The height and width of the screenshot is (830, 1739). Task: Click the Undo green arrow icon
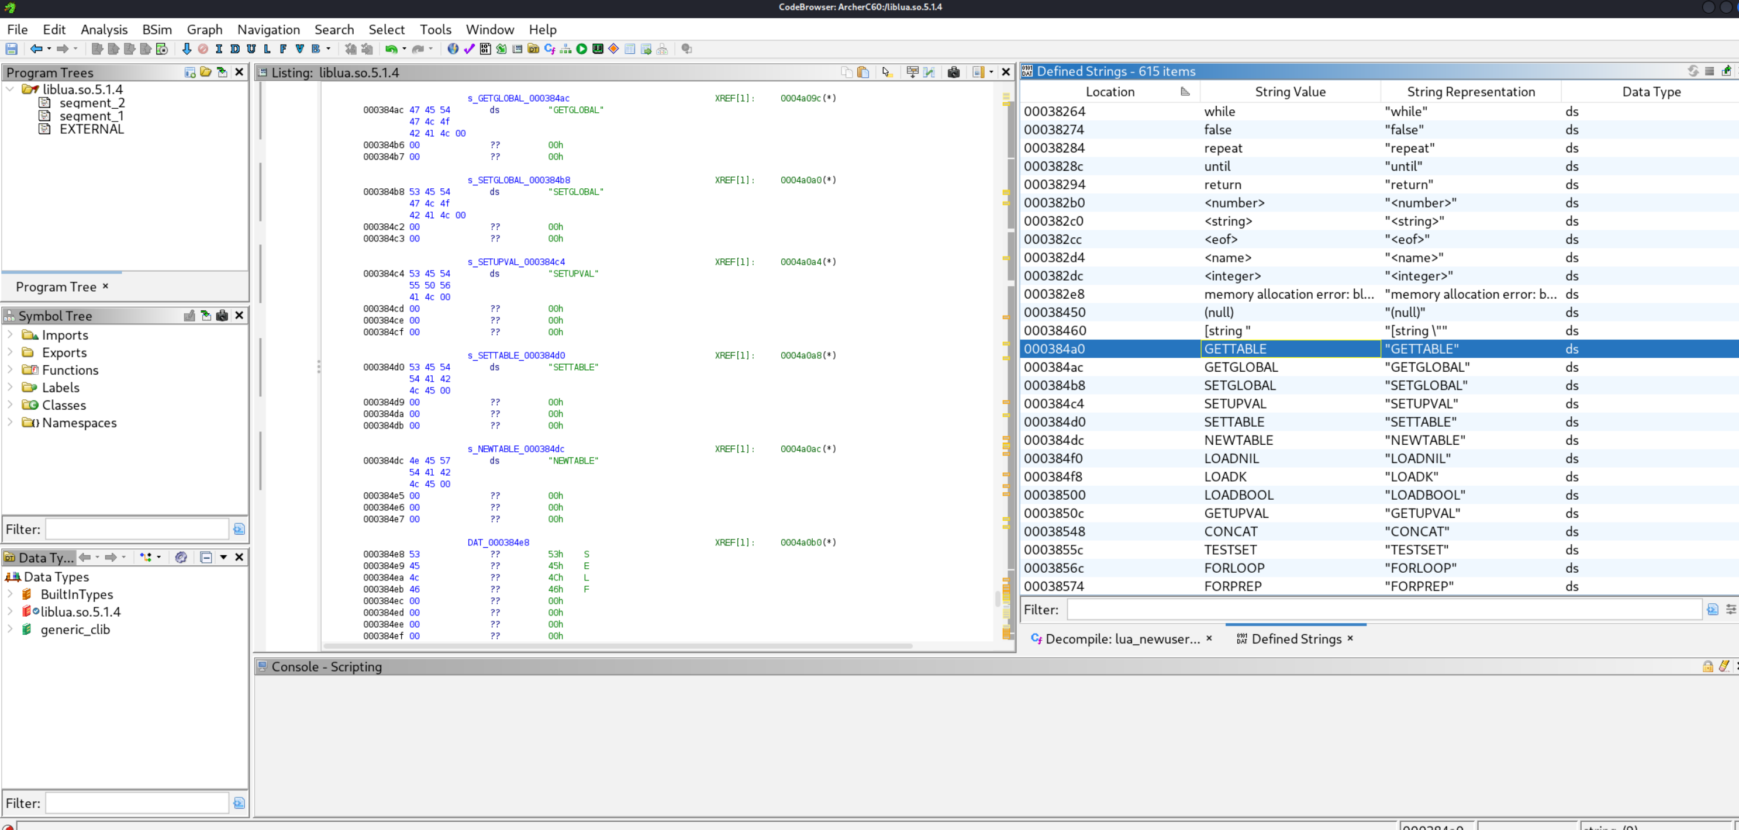pos(391,49)
